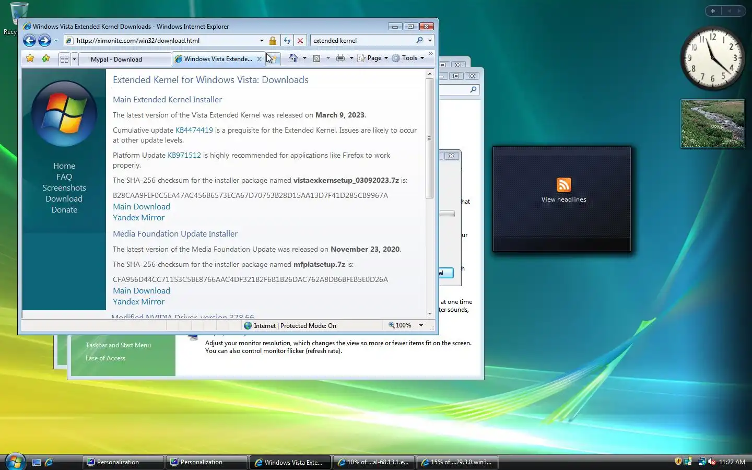The width and height of the screenshot is (752, 470).
Task: Click the page vertical scrollbar thumb
Action: [429, 138]
